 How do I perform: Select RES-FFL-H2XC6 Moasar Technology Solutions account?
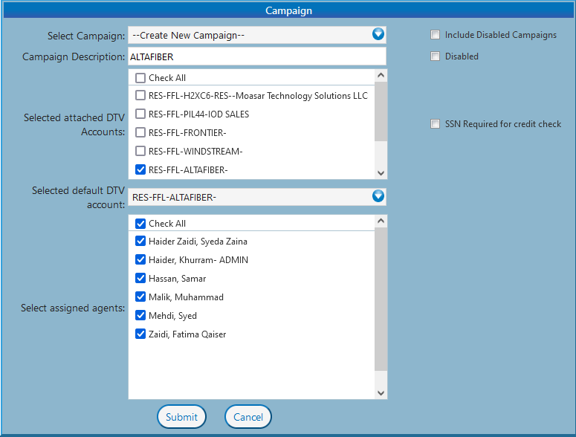tap(140, 96)
